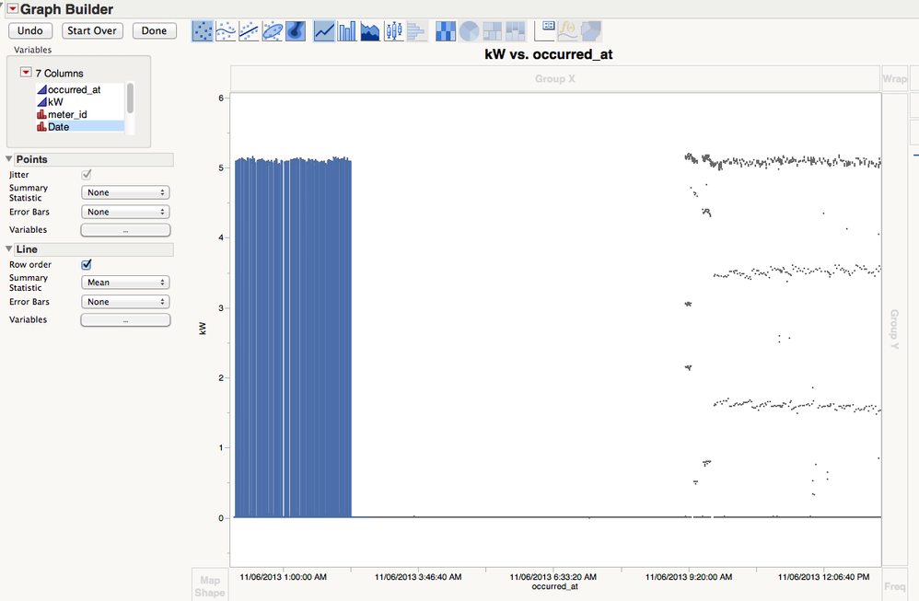Select the Caption Box element icon
Image resolution: width=919 pixels, height=601 pixels.
(544, 31)
